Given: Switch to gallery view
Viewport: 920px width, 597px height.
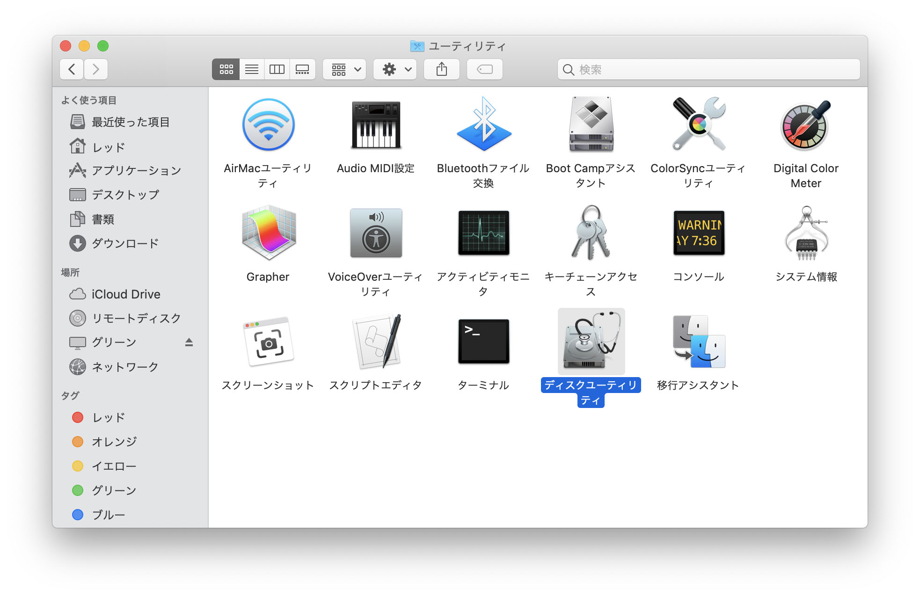Looking at the screenshot, I should (x=302, y=69).
